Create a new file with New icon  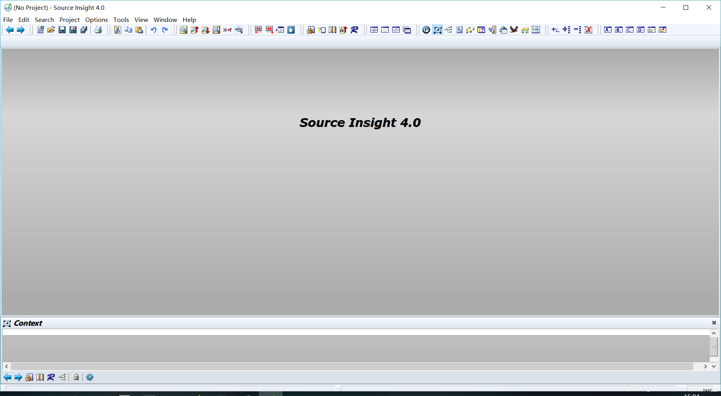(40, 30)
